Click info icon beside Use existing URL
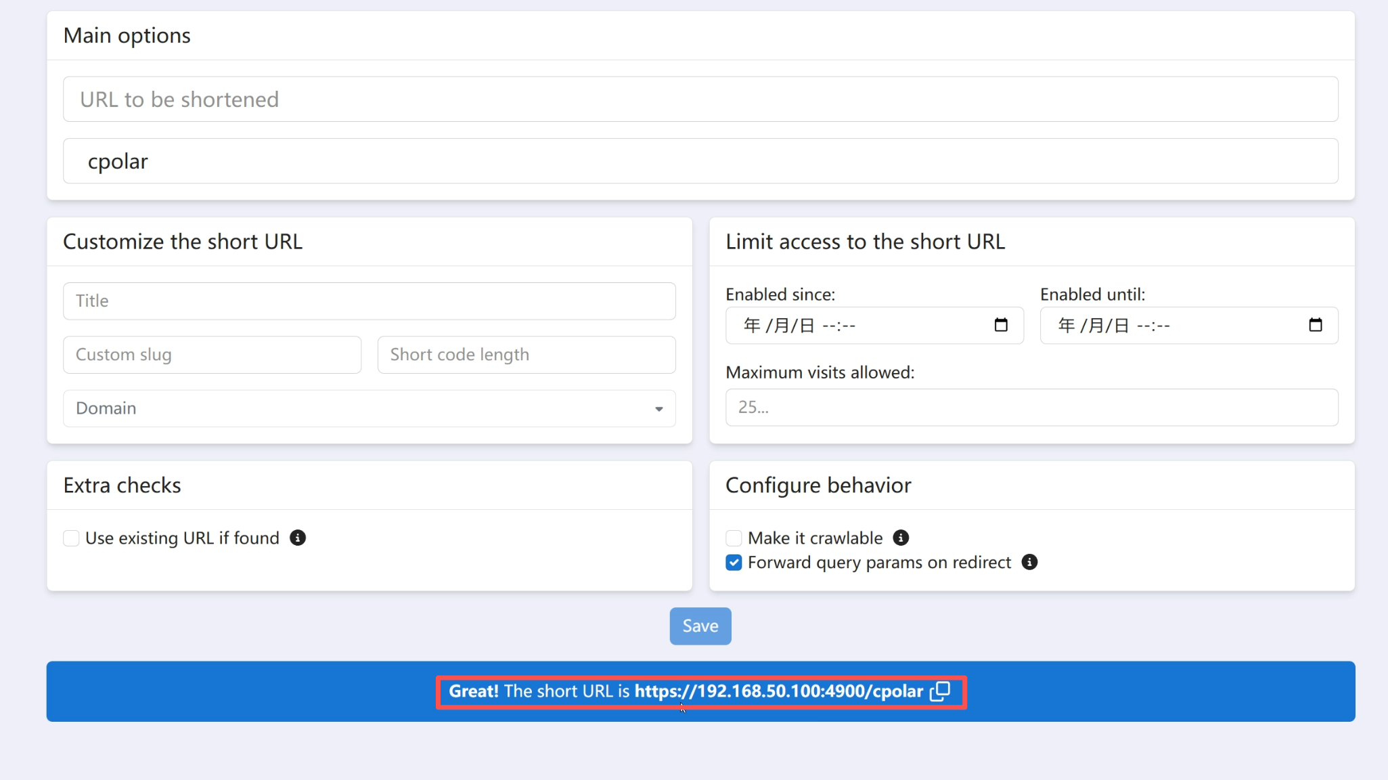1388x780 pixels. pyautogui.click(x=298, y=538)
